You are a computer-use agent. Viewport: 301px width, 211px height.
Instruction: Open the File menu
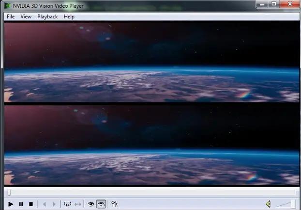[x=11, y=16]
